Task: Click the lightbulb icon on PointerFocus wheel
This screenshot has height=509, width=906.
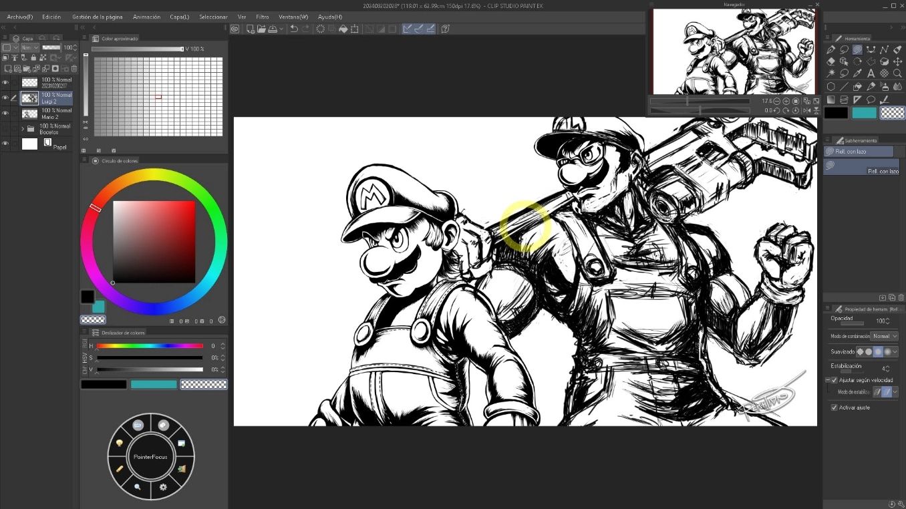Action: coord(120,443)
